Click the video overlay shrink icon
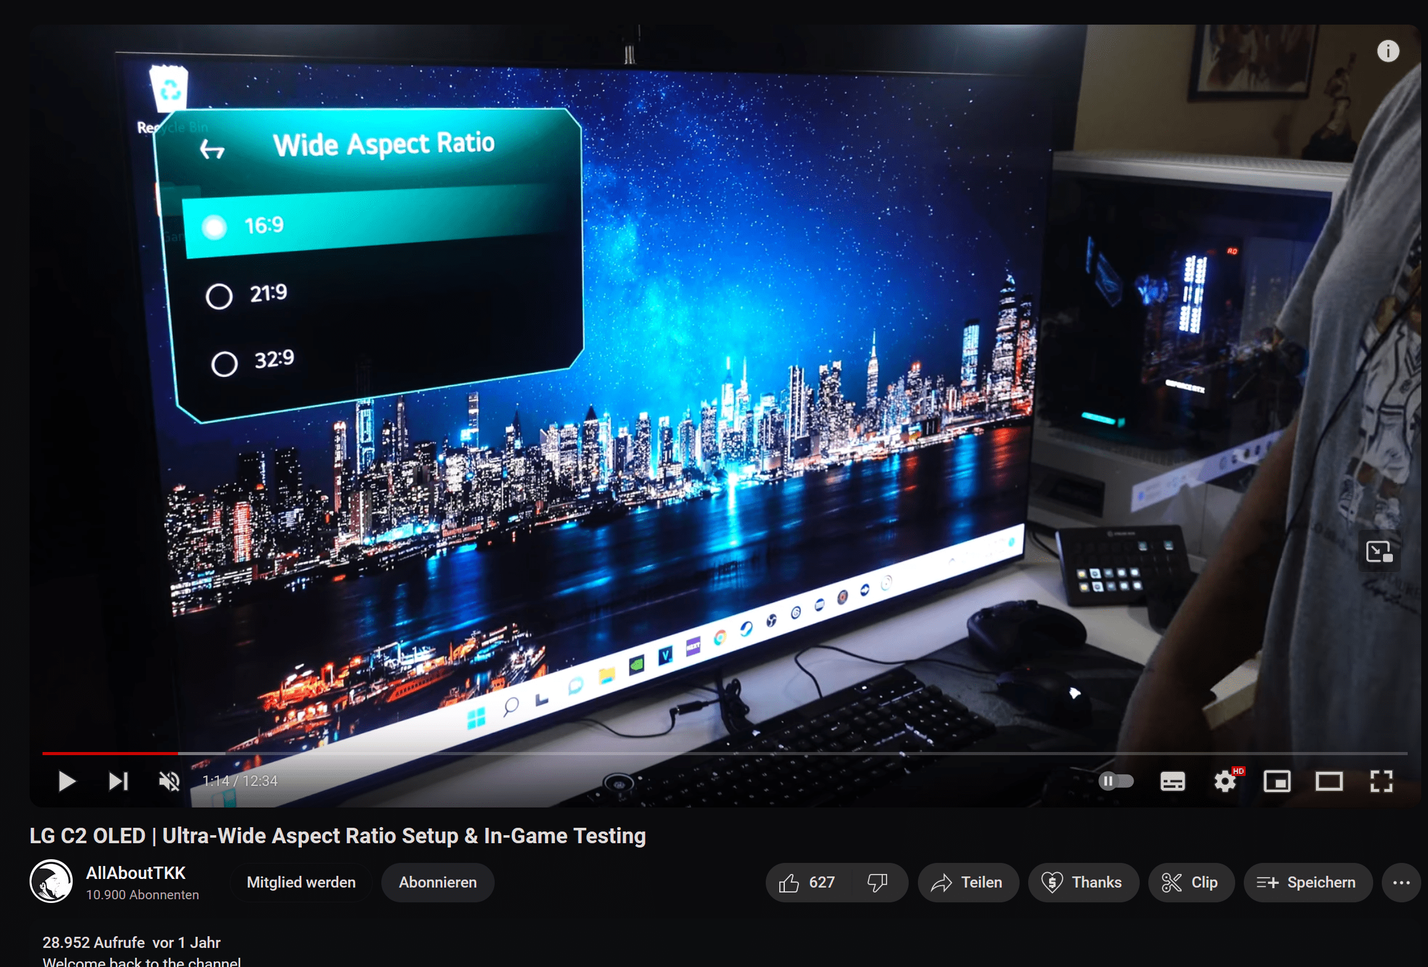1428x967 pixels. pyautogui.click(x=1379, y=551)
